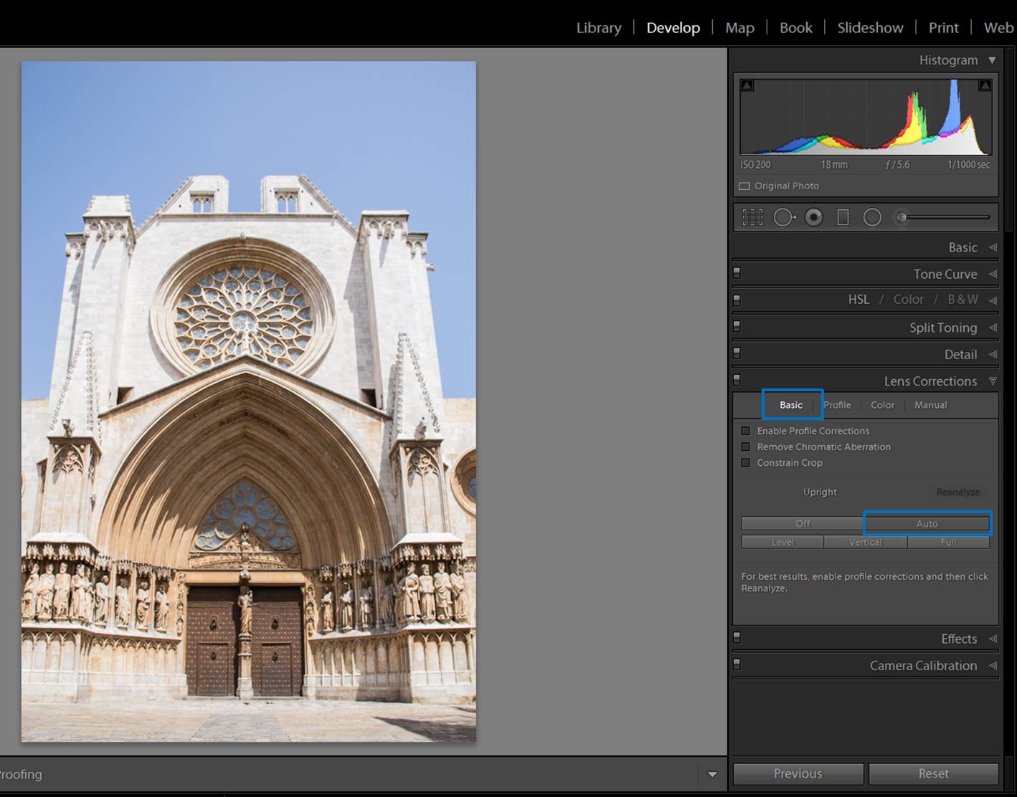
Task: Switch to the Slideshow module
Action: click(x=870, y=28)
